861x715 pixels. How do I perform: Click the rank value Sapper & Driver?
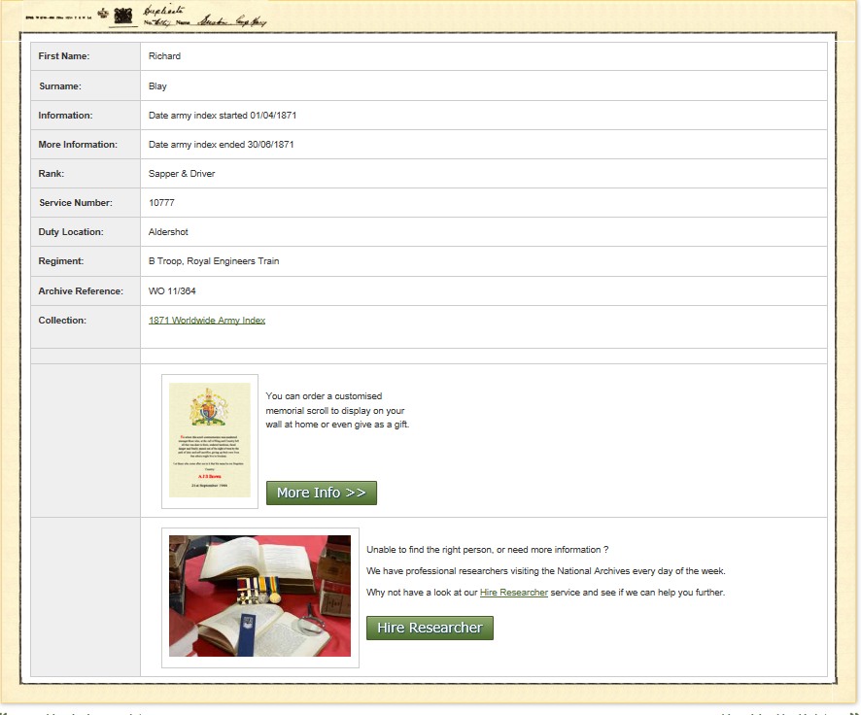(182, 174)
